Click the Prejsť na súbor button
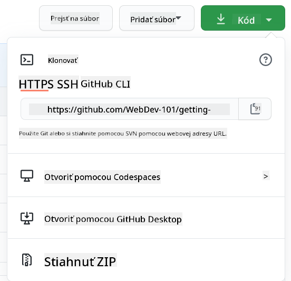The height and width of the screenshot is (281, 291). [x=76, y=18]
